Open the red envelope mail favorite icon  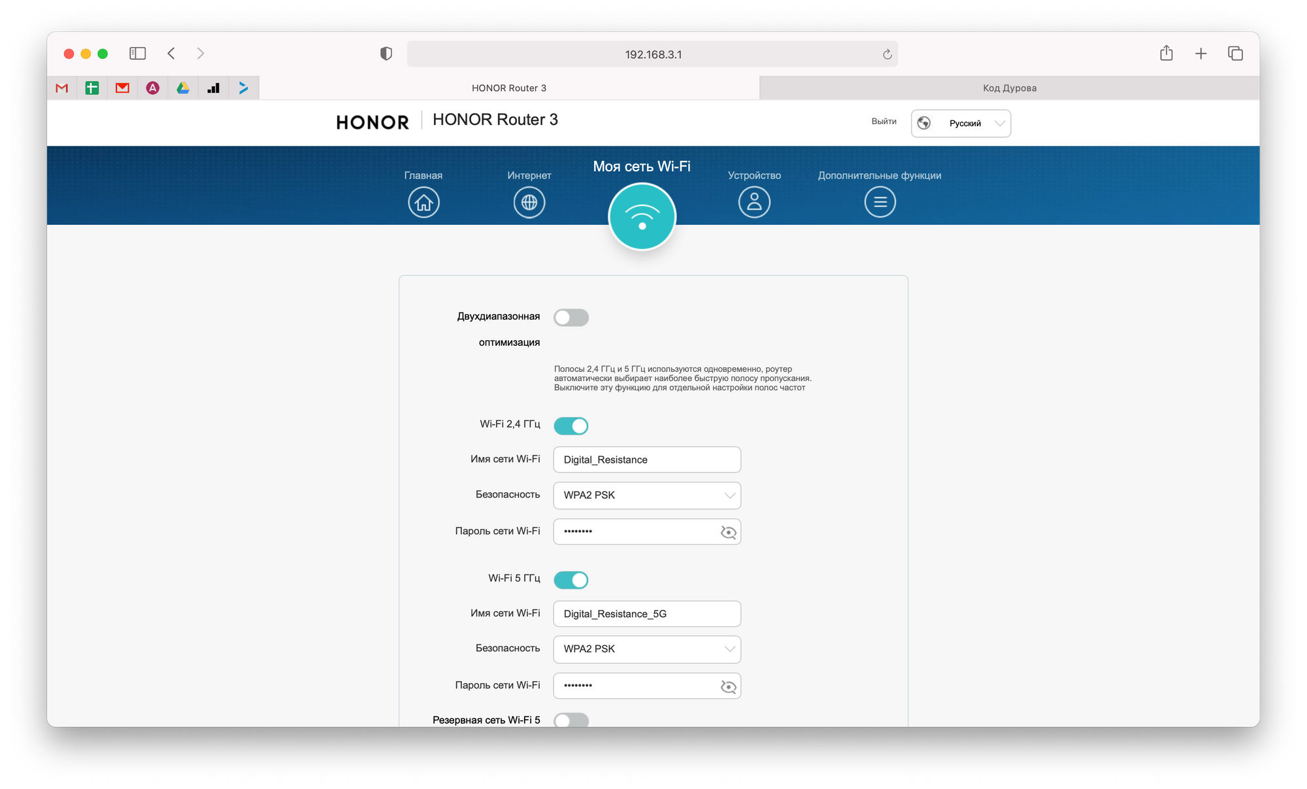coord(122,88)
